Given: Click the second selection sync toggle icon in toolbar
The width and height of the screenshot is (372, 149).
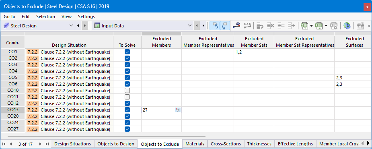Looking at the screenshot, I should coord(225,26).
